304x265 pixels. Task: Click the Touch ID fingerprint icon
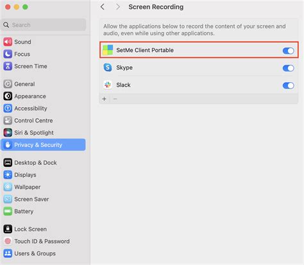[8, 241]
